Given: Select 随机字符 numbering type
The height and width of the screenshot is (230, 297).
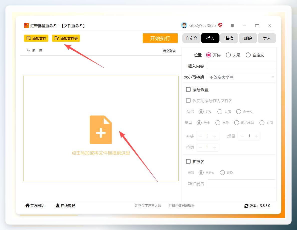Looking at the screenshot, I should tap(237, 123).
